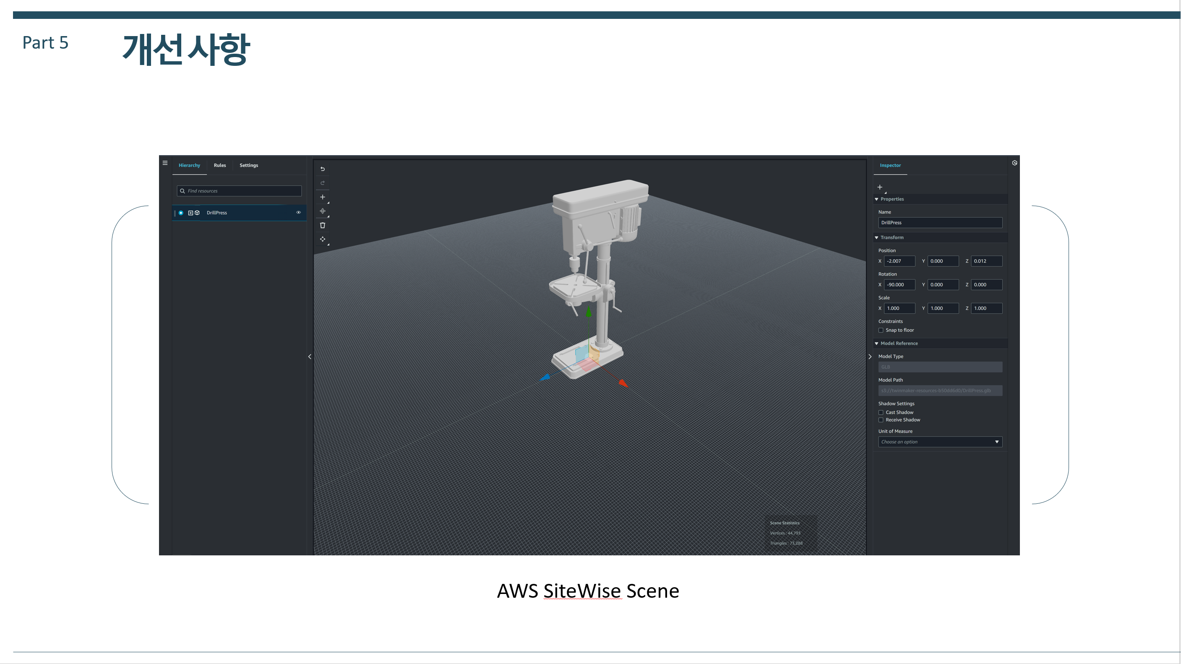Collapse the Model Reference section
Viewport: 1181px width, 664px height.
(x=876, y=344)
